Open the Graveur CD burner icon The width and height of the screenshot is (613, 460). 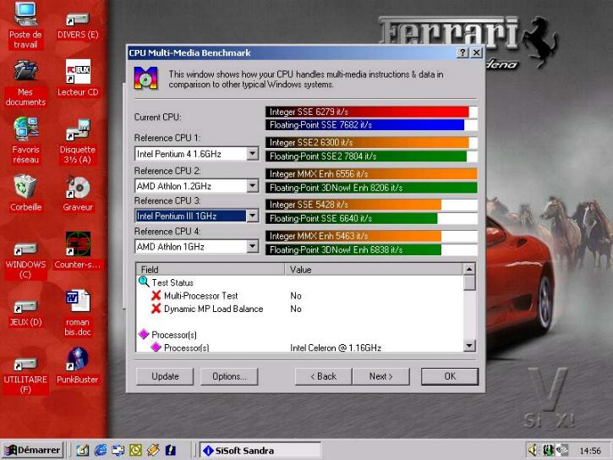point(78,187)
